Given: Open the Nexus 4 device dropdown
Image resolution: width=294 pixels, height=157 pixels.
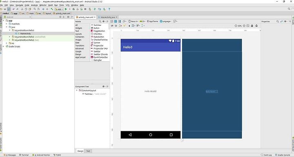Looking at the screenshot, I should [x=134, y=21].
